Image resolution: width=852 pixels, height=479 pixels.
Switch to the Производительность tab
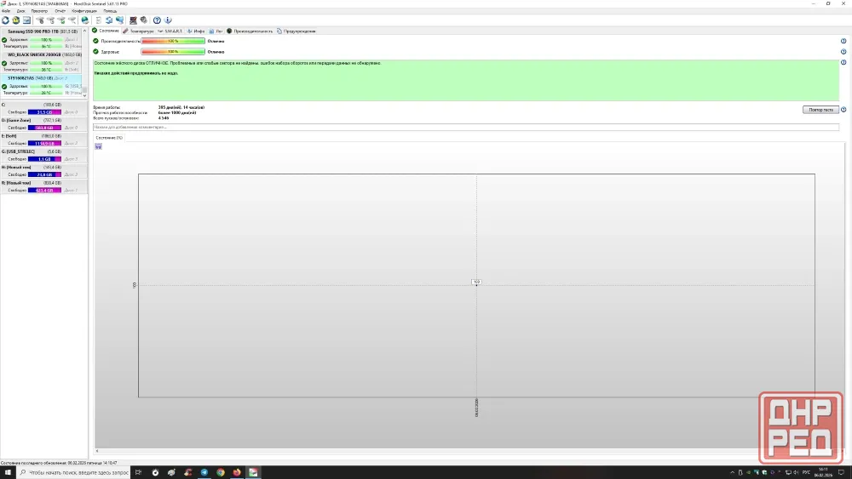tap(250, 31)
